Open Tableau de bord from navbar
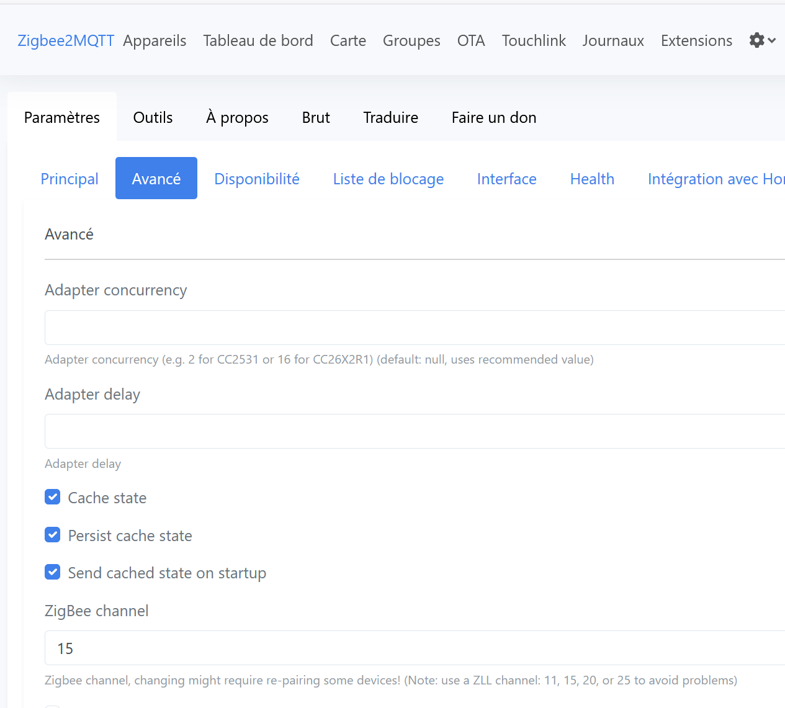The height and width of the screenshot is (708, 785). point(258,40)
